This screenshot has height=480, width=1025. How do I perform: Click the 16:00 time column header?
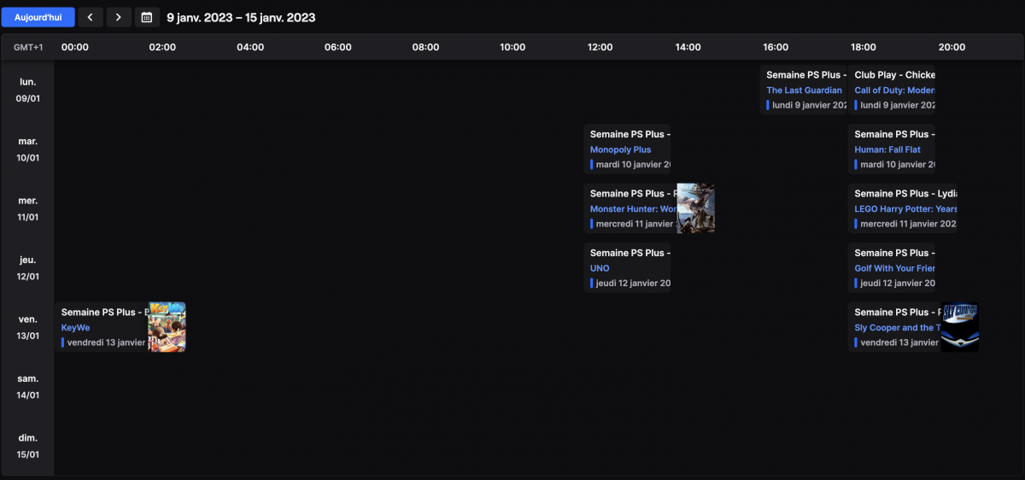point(776,47)
